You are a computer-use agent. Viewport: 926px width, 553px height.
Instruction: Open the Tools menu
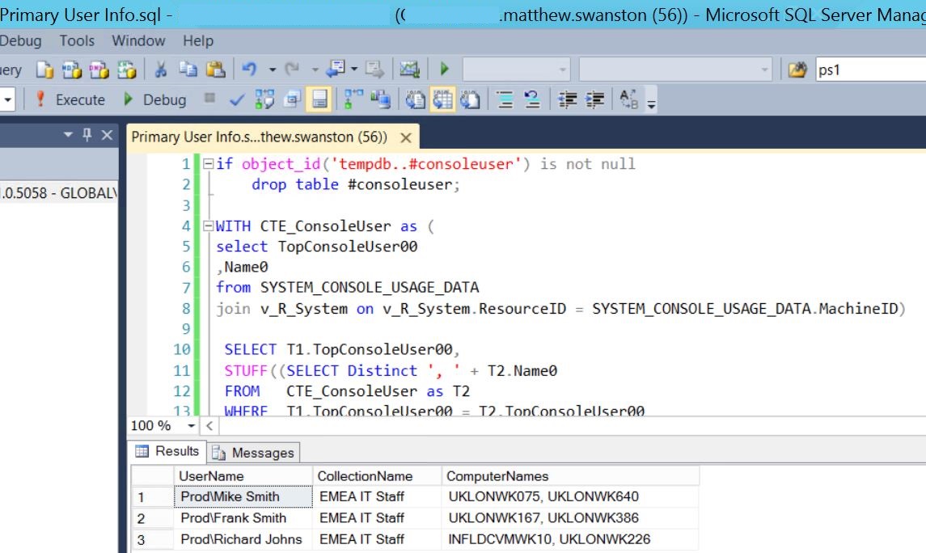[76, 40]
